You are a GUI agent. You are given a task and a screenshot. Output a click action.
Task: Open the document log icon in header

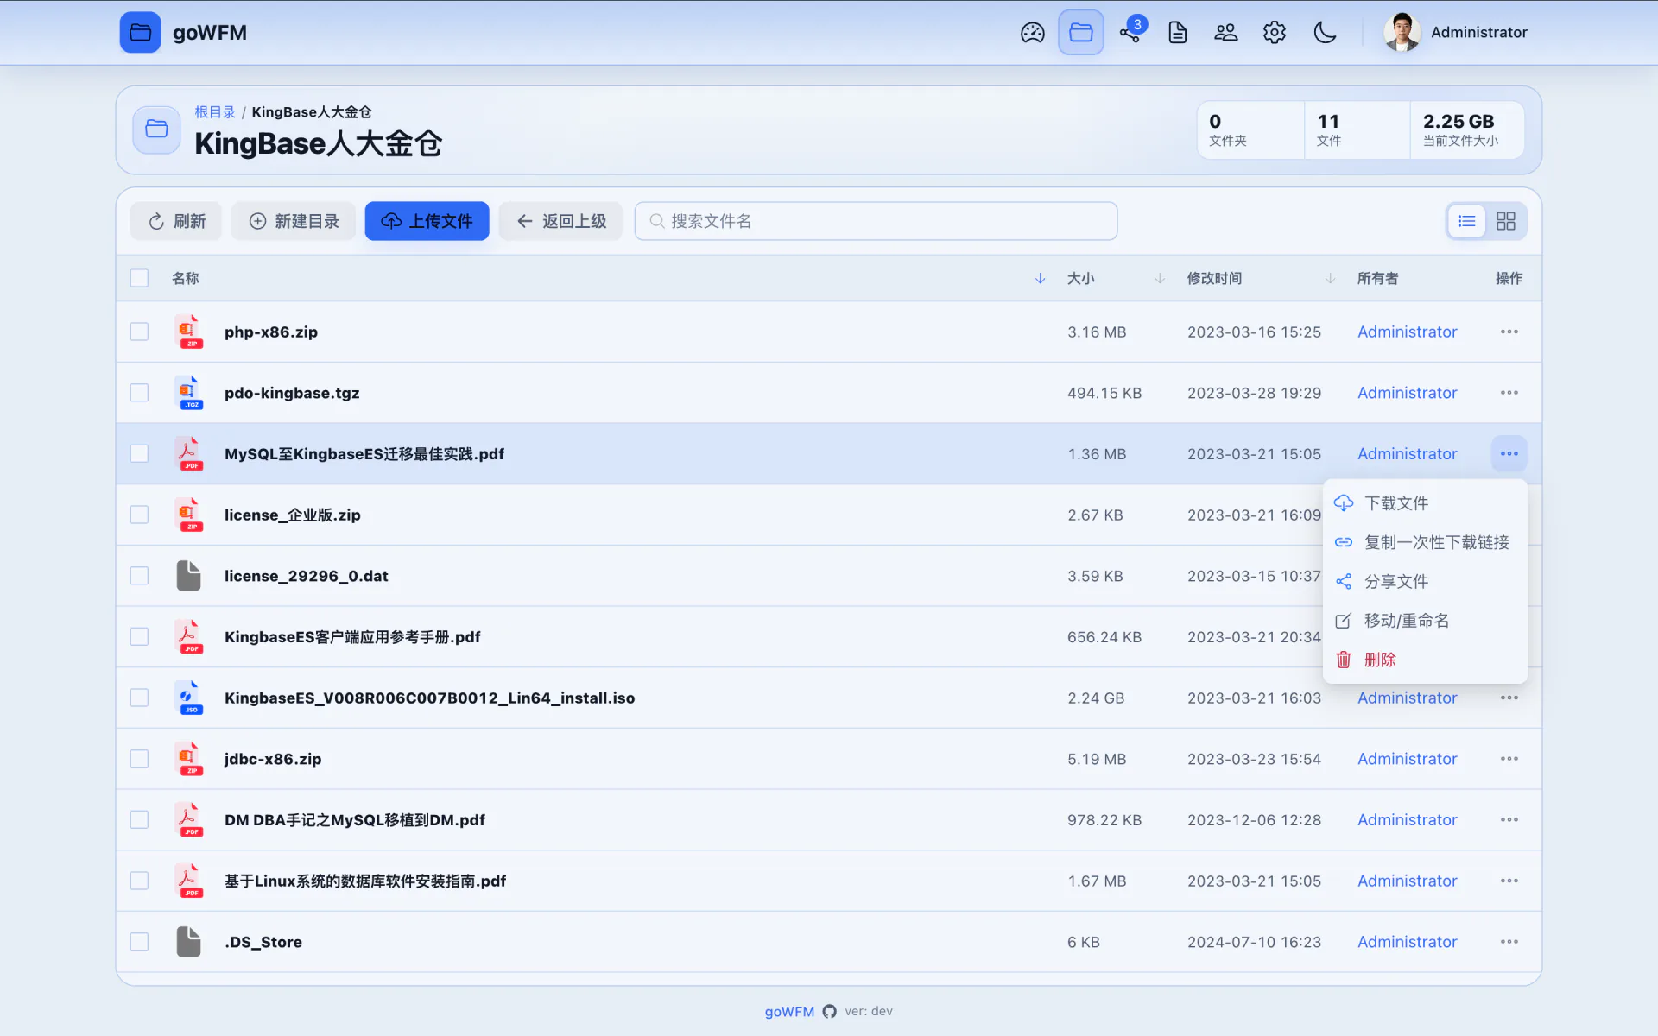coord(1178,33)
